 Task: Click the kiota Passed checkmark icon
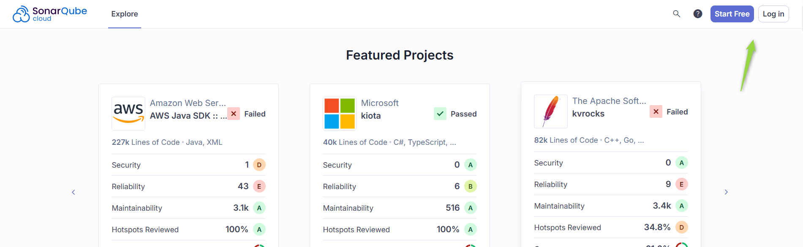(x=440, y=114)
